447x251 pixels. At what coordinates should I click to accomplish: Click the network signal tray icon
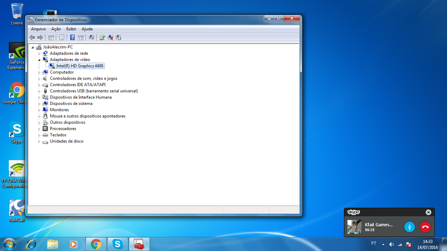[400, 244]
